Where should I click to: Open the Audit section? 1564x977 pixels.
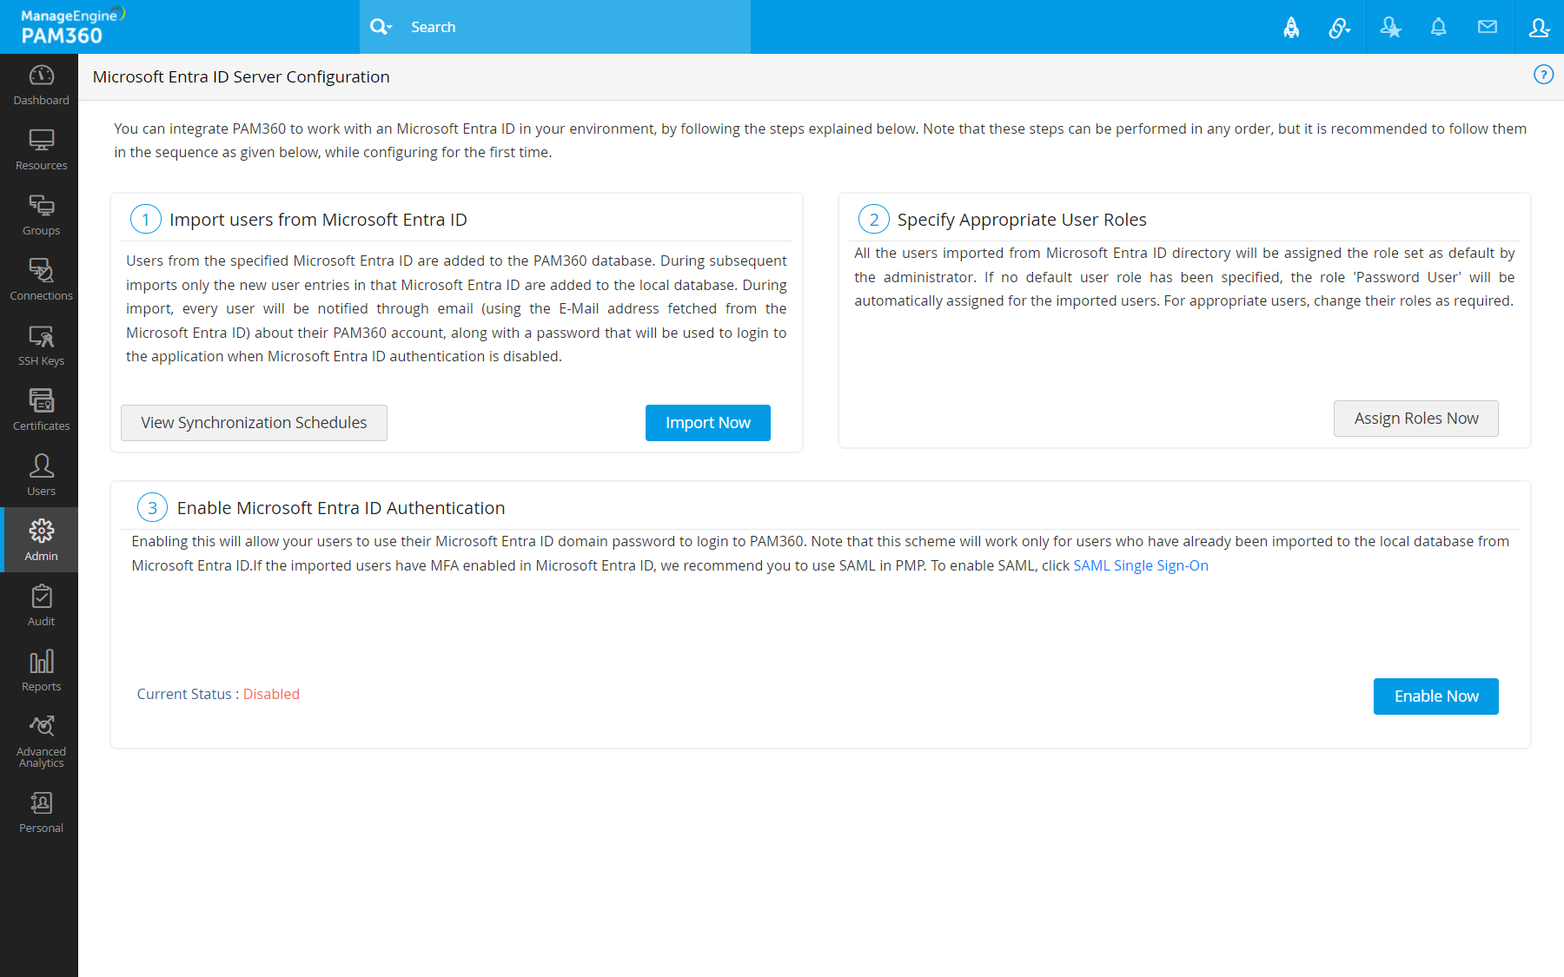click(x=41, y=607)
